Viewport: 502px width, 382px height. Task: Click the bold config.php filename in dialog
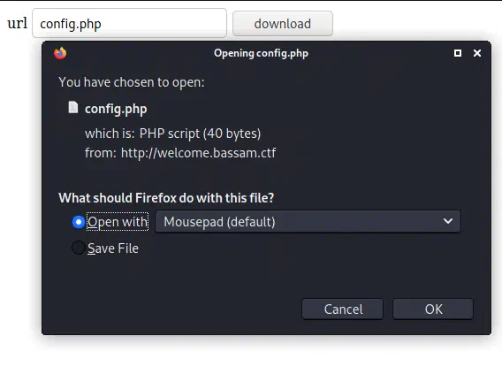tap(116, 109)
